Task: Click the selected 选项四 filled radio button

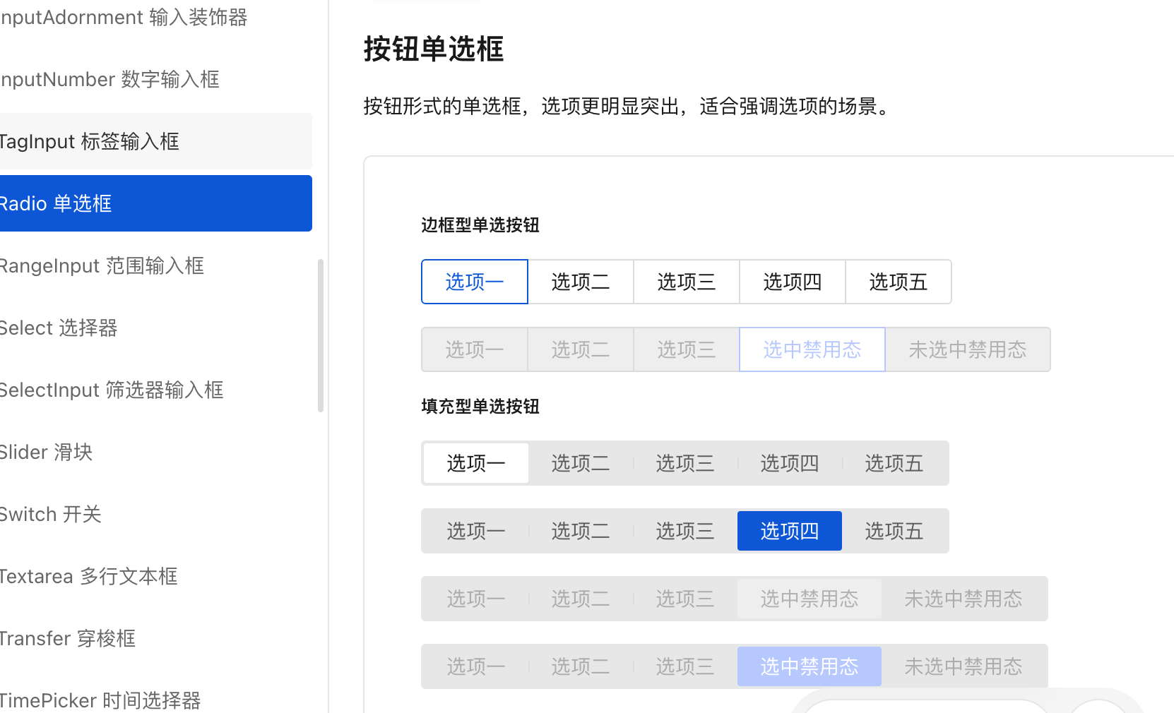Action: [789, 530]
